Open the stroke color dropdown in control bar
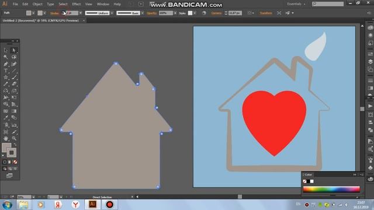Image resolution: width=374 pixels, height=210 pixels. click(x=44, y=13)
